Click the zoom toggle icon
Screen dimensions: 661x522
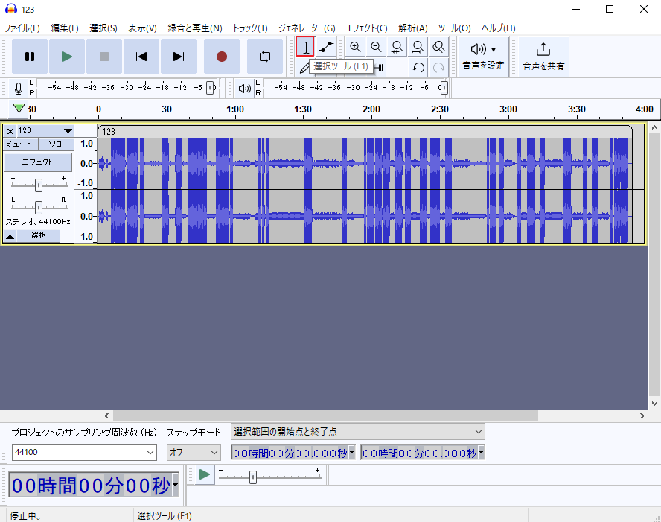click(438, 46)
